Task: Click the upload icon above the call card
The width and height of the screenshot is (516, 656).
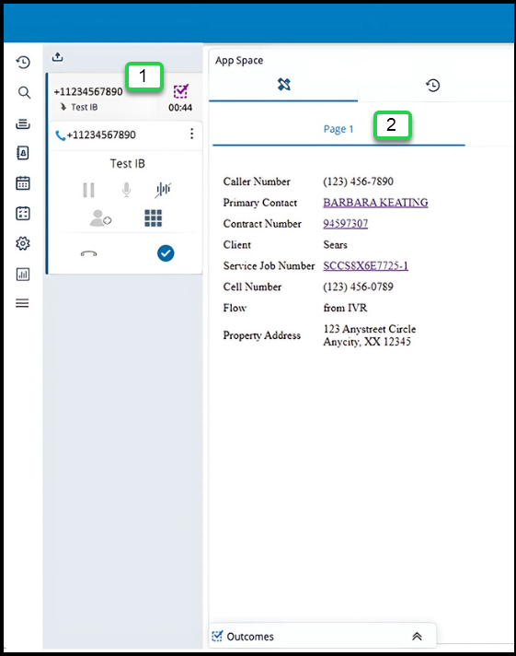Action: (58, 56)
